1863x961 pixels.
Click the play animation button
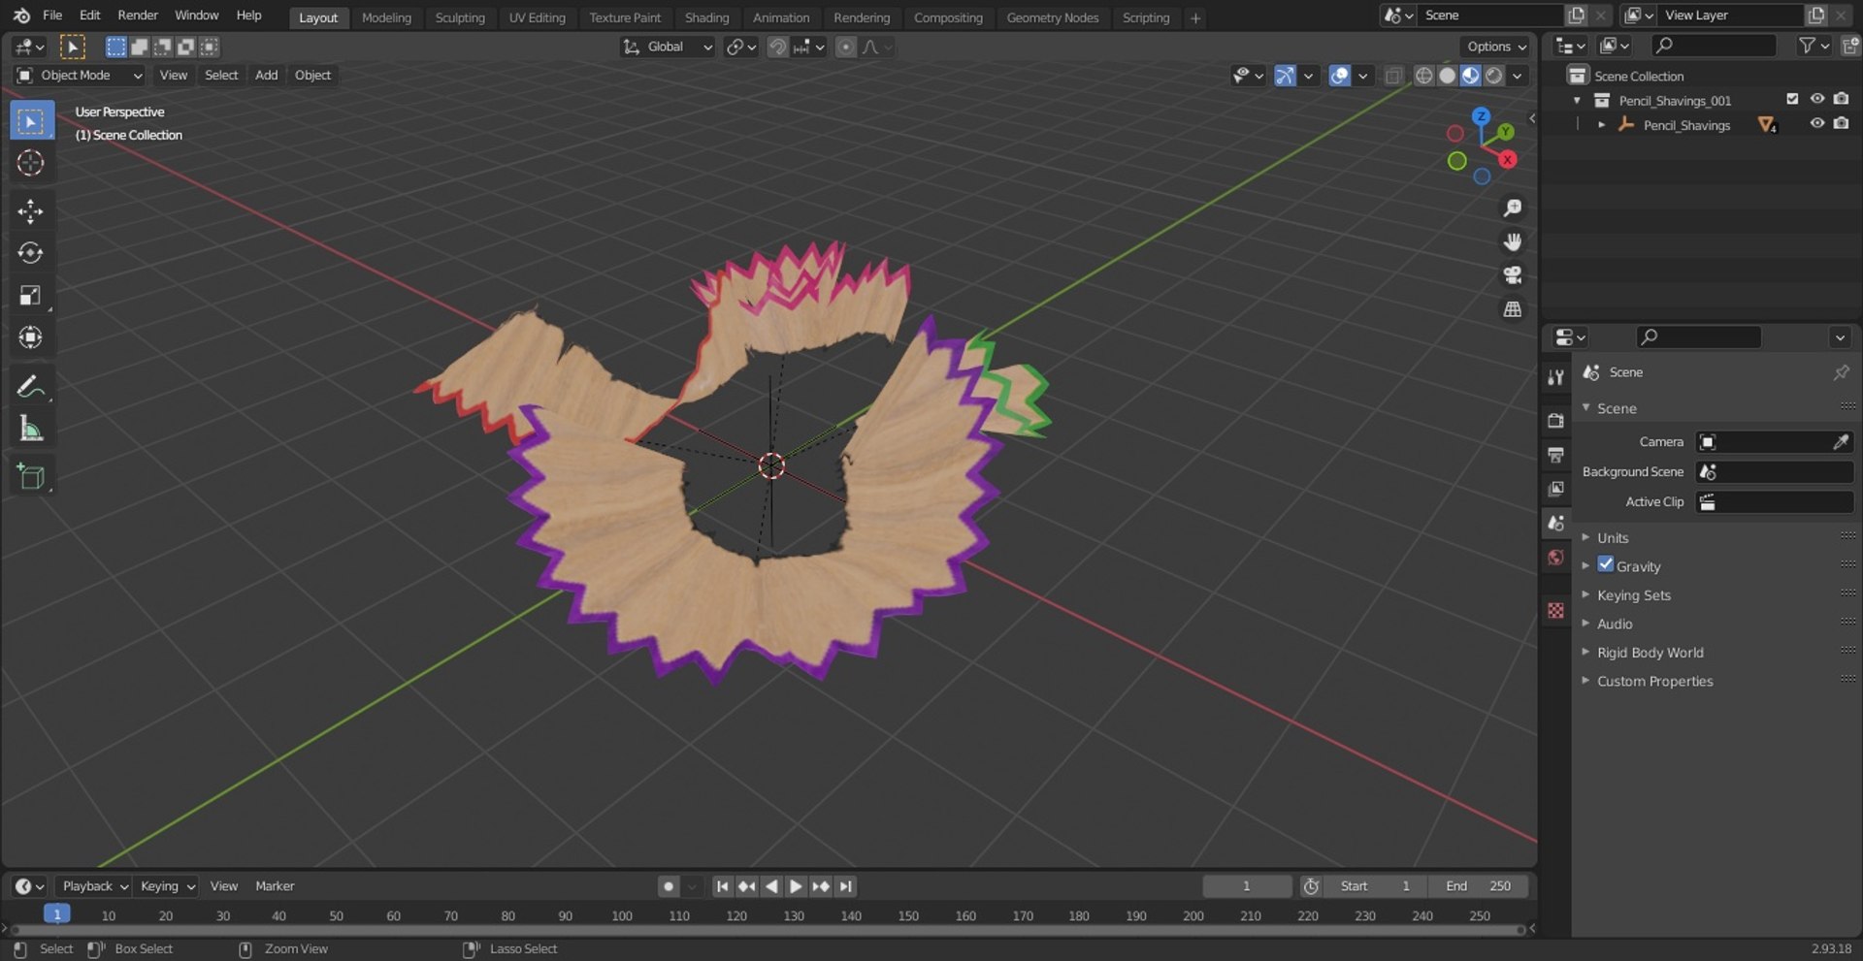click(796, 886)
